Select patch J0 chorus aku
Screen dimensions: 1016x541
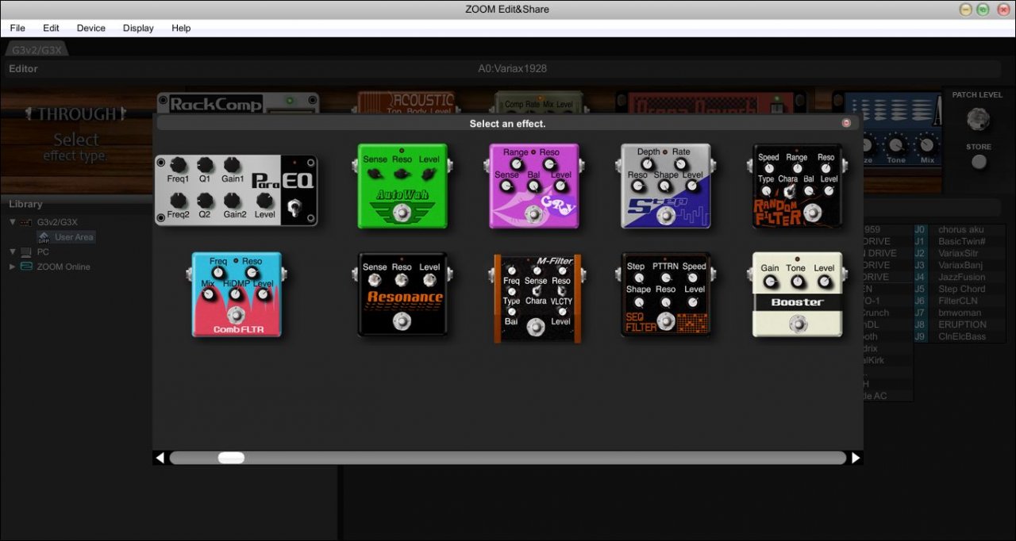click(x=960, y=229)
